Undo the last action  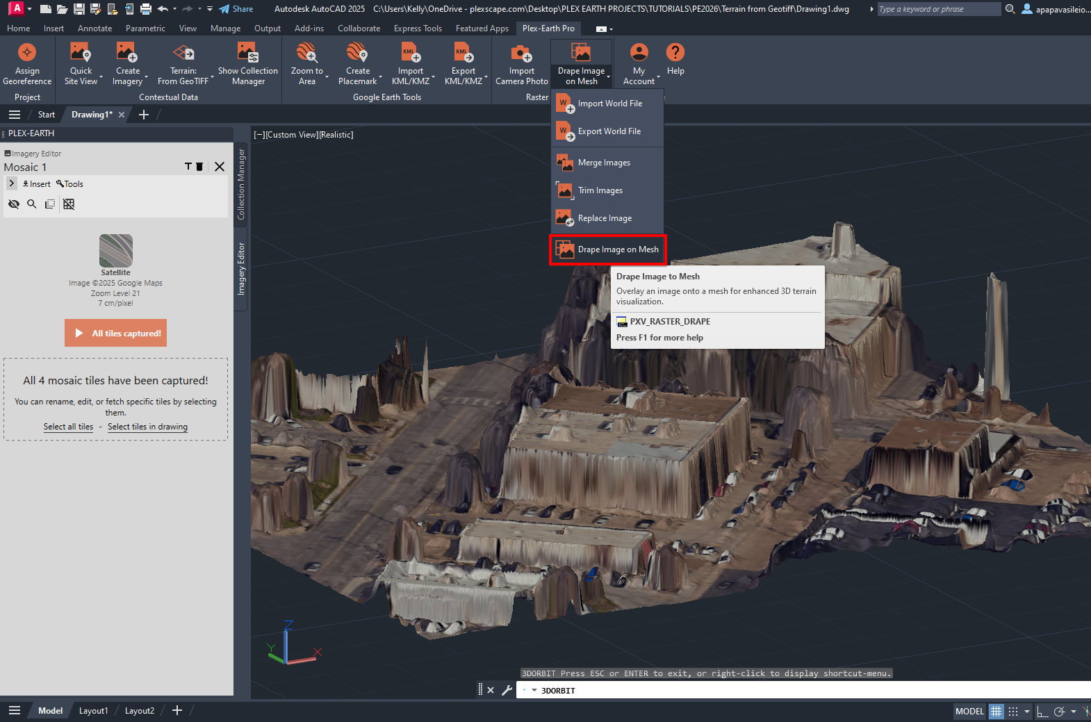[163, 9]
